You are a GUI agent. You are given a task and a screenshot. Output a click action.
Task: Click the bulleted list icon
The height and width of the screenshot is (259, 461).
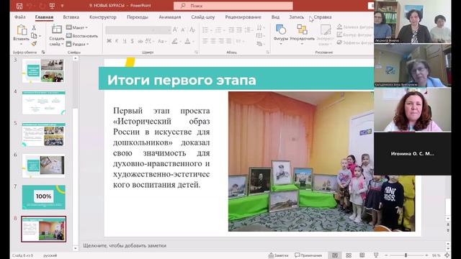[x=205, y=30]
